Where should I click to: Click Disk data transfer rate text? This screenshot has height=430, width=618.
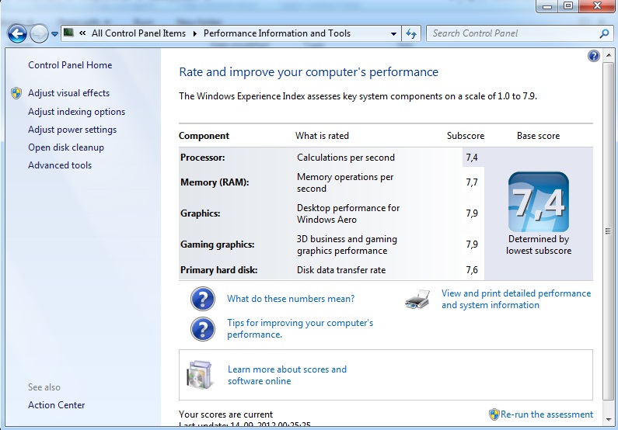point(341,270)
